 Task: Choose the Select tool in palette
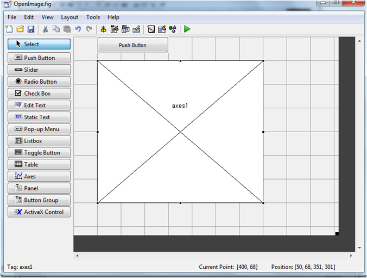pos(39,44)
